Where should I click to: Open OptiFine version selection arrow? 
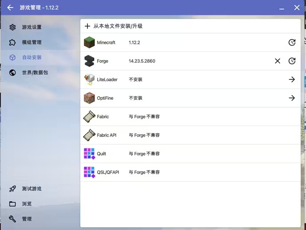click(x=292, y=98)
